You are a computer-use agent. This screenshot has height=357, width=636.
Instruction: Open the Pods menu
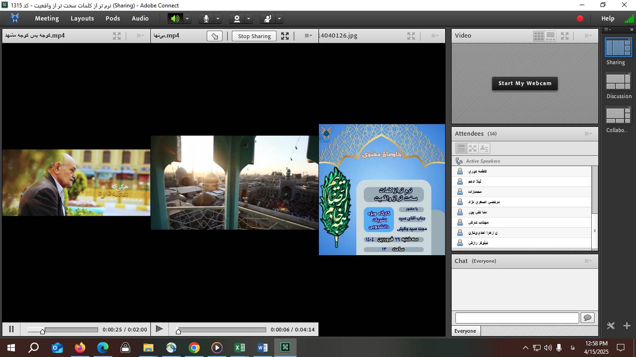[113, 19]
